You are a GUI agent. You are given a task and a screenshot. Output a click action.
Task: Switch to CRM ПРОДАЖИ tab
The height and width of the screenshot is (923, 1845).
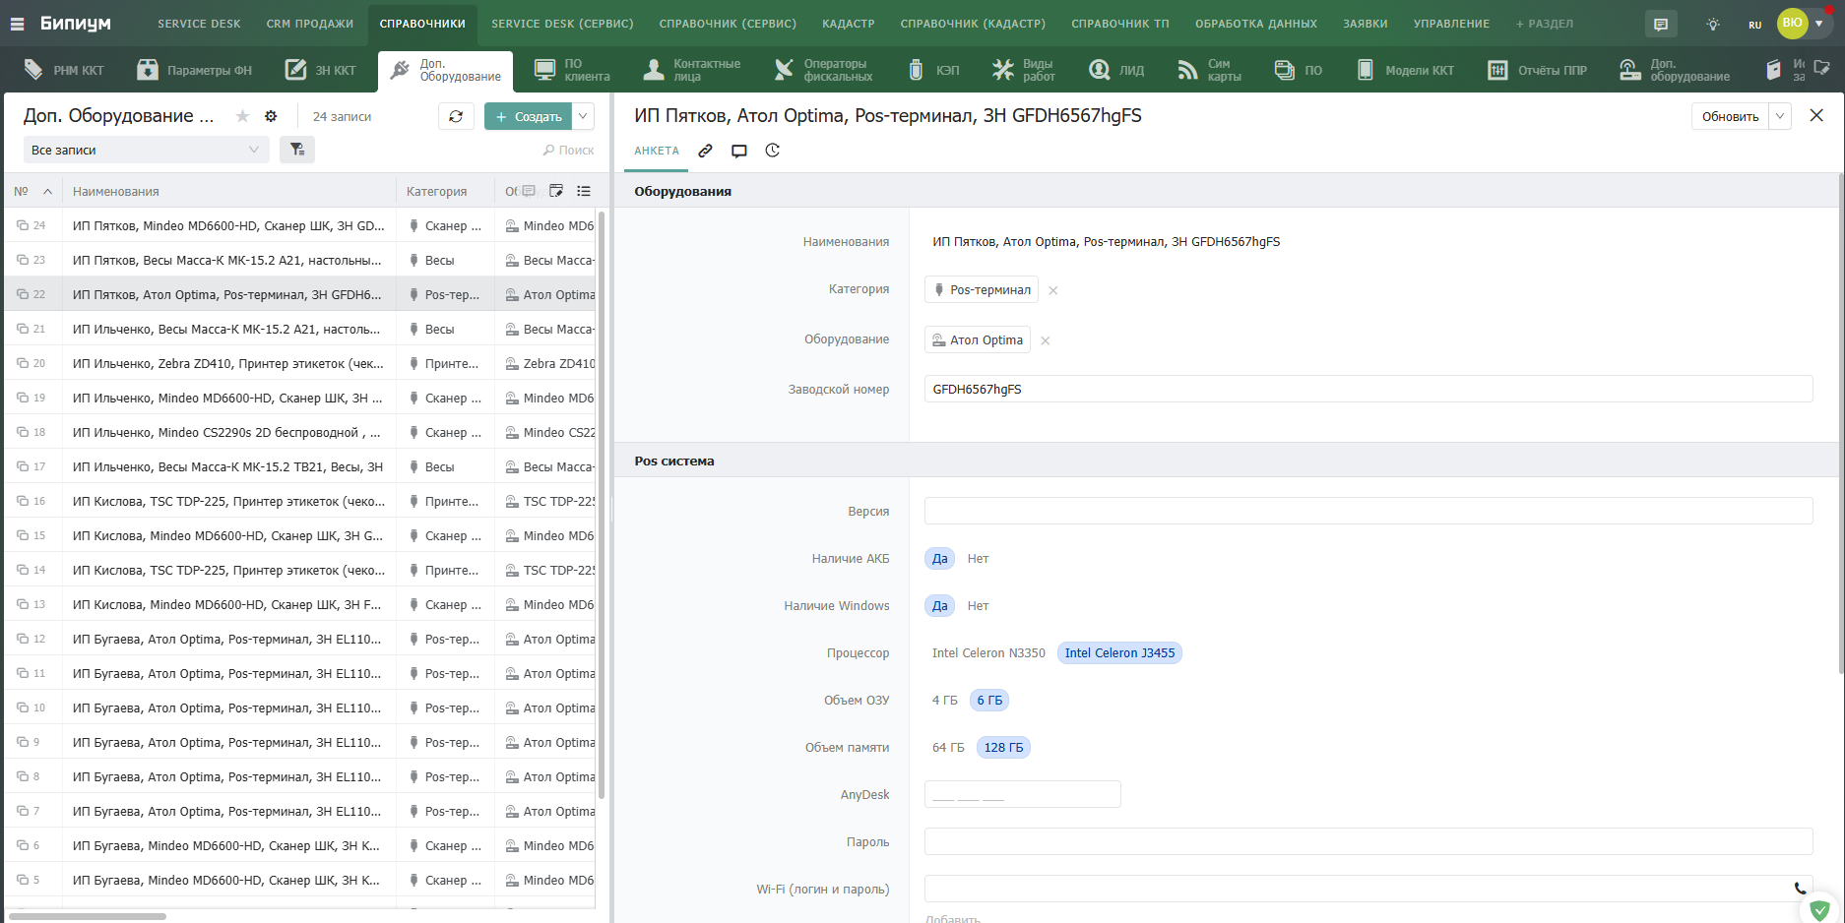click(310, 24)
